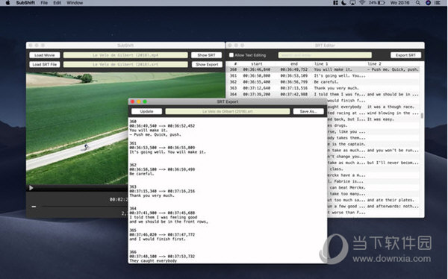Click the Load SRT File button
Image resolution: width=448 pixels, height=279 pixels.
click(x=45, y=65)
